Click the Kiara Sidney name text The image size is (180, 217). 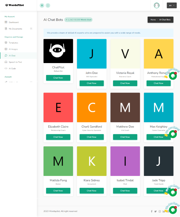point(92,180)
